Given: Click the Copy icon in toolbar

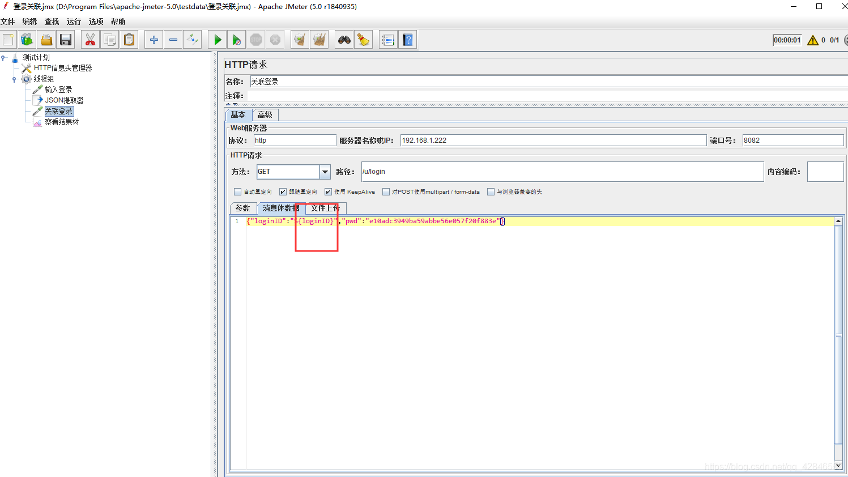Looking at the screenshot, I should (110, 40).
